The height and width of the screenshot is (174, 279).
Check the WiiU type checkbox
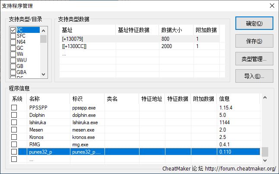(x=13, y=60)
